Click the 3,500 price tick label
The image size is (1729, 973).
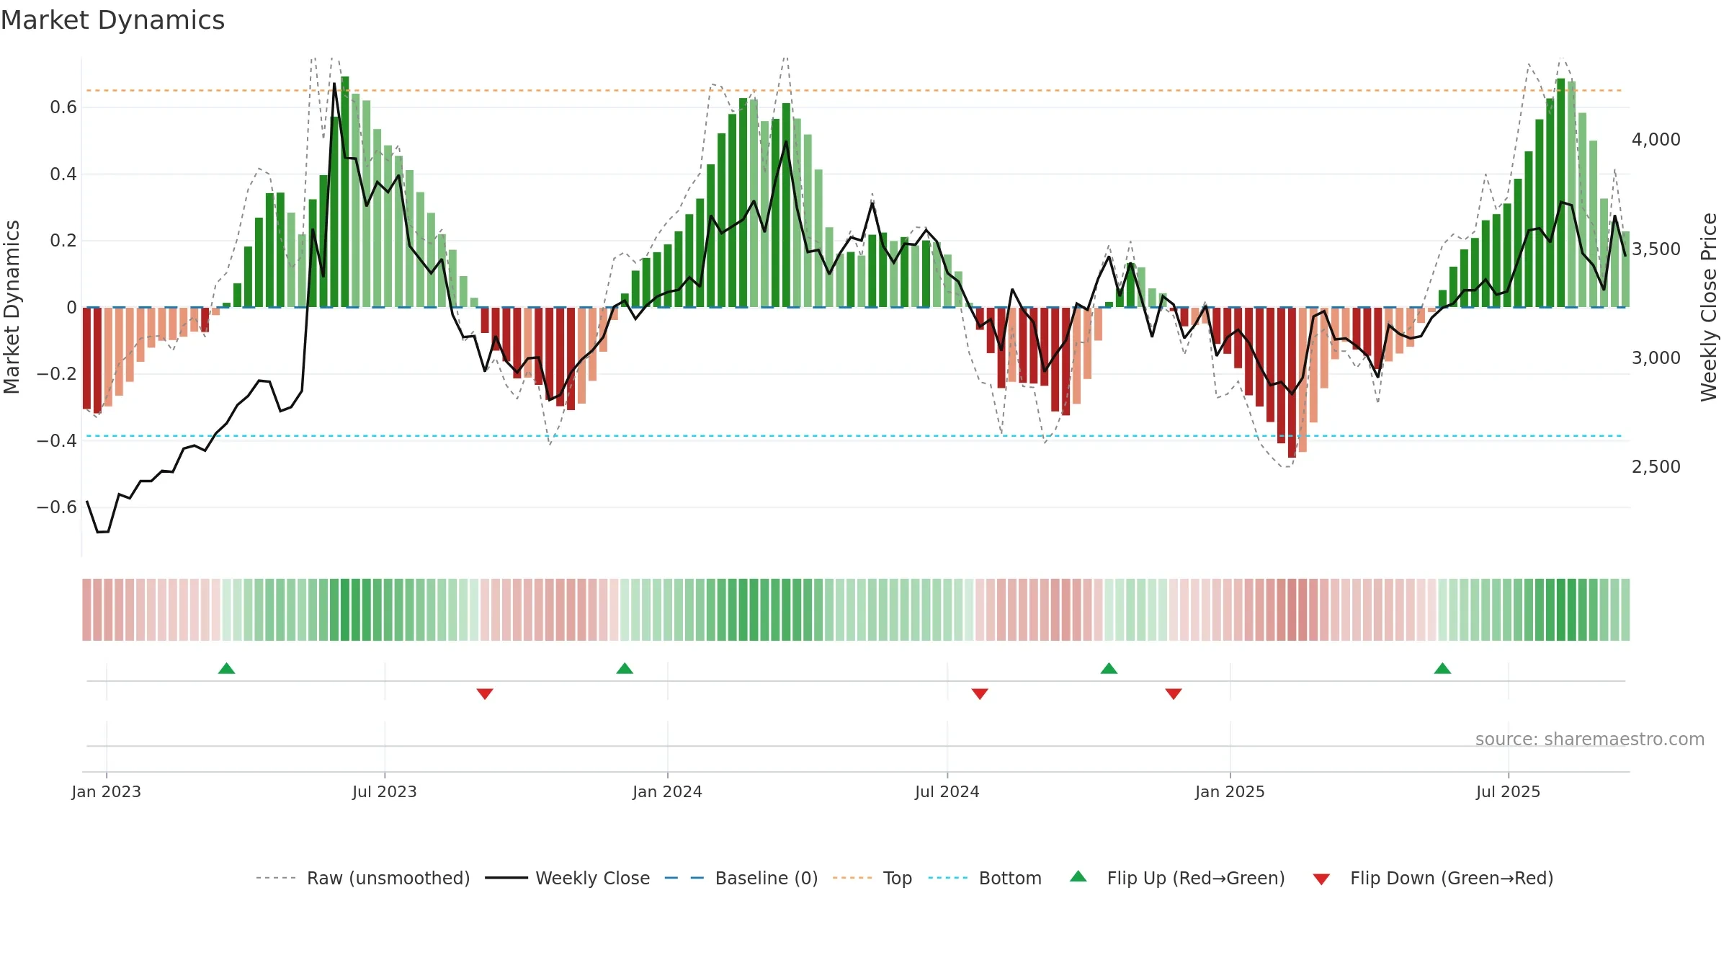pyautogui.click(x=1656, y=249)
